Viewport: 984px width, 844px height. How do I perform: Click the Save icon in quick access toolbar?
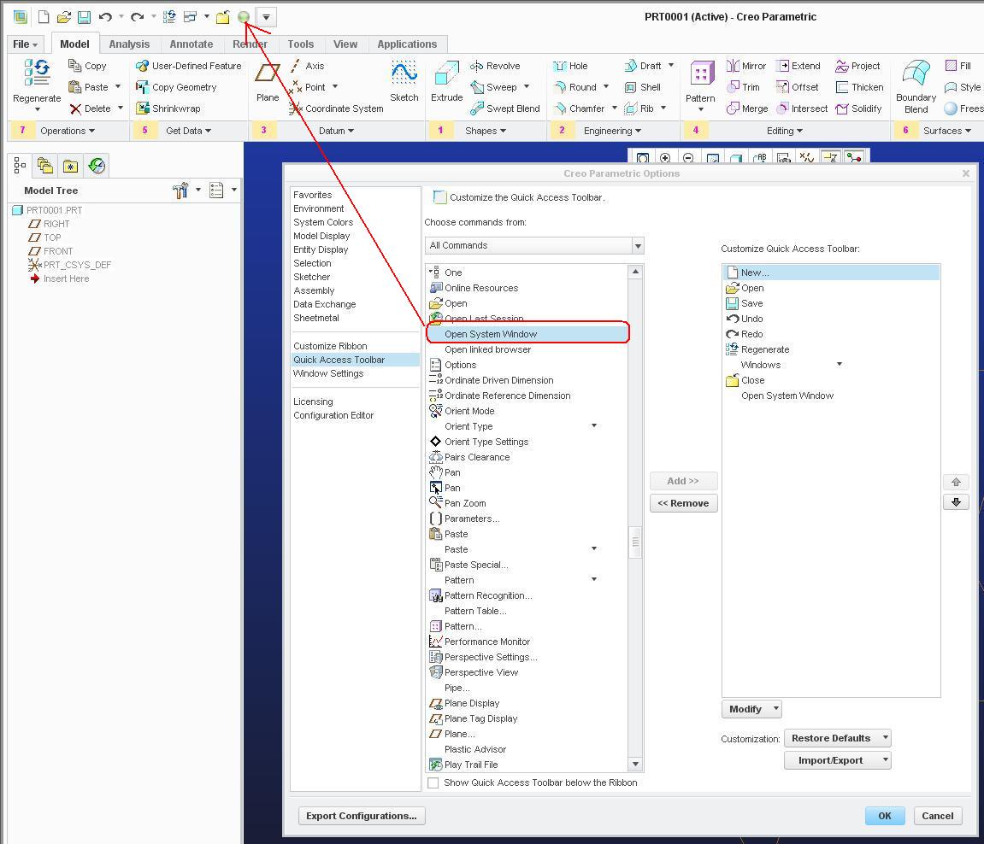[84, 17]
